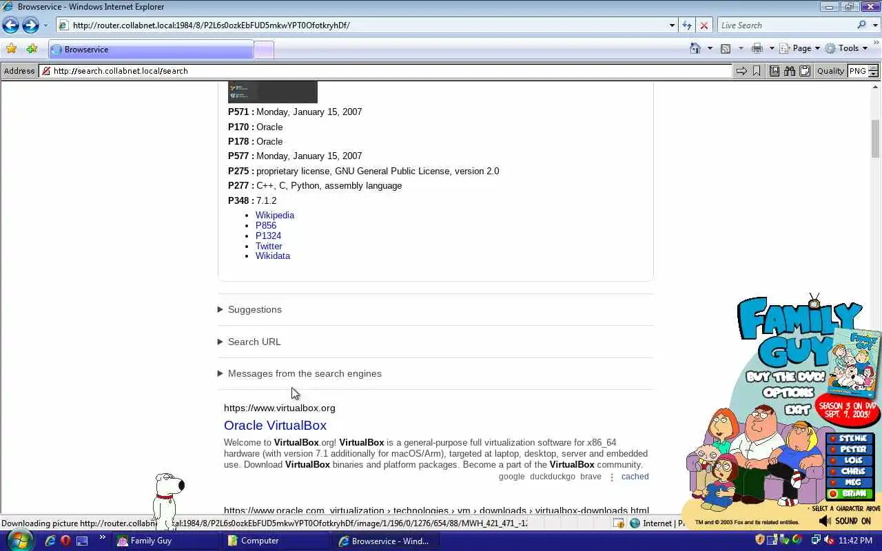Click the Live Search input box
The width and height of the screenshot is (882, 551).
point(786,25)
